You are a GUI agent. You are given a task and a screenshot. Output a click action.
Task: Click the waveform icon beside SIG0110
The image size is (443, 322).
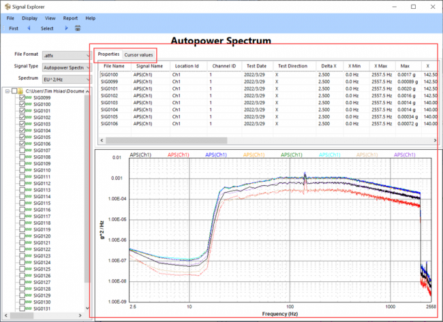tap(29, 170)
